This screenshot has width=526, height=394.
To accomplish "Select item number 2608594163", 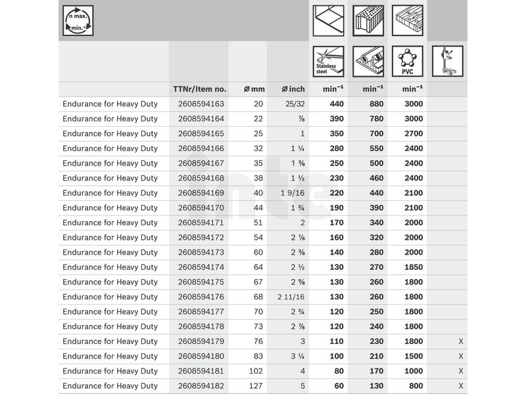I will 201,104.
